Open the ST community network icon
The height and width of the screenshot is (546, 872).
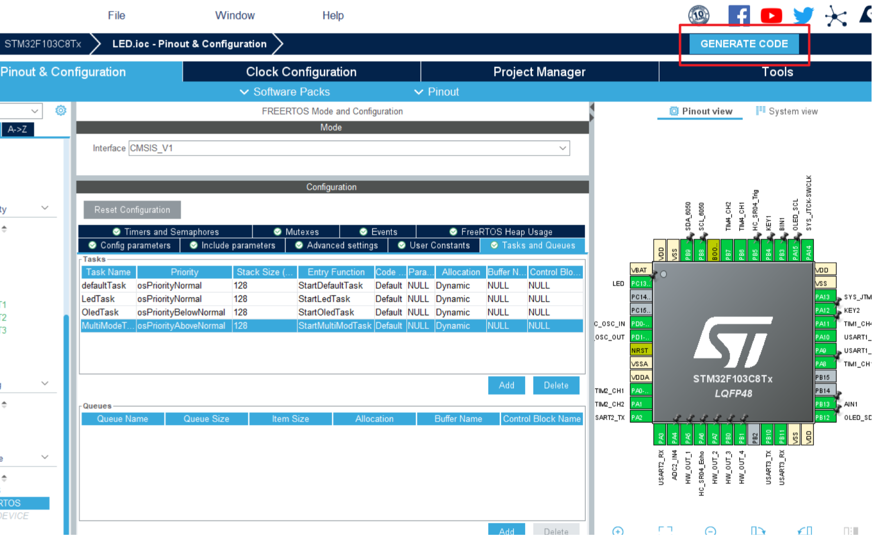click(836, 17)
